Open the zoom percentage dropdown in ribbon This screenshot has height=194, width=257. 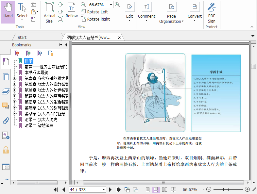(111, 5)
